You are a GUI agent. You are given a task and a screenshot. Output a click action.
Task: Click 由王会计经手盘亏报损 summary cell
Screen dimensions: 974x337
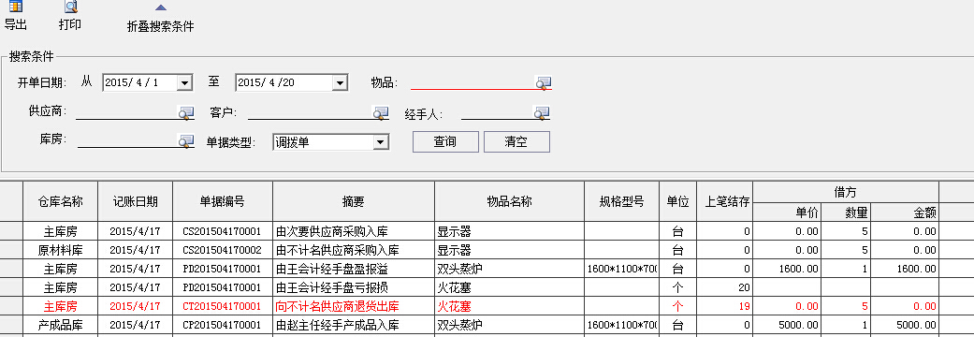pyautogui.click(x=354, y=288)
